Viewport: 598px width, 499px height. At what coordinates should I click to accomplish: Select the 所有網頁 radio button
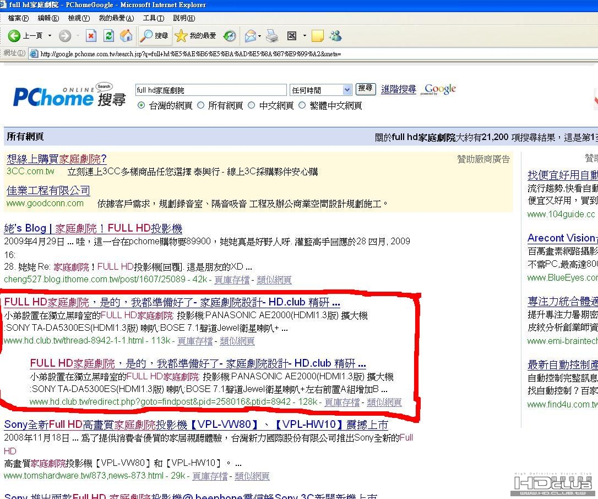201,105
